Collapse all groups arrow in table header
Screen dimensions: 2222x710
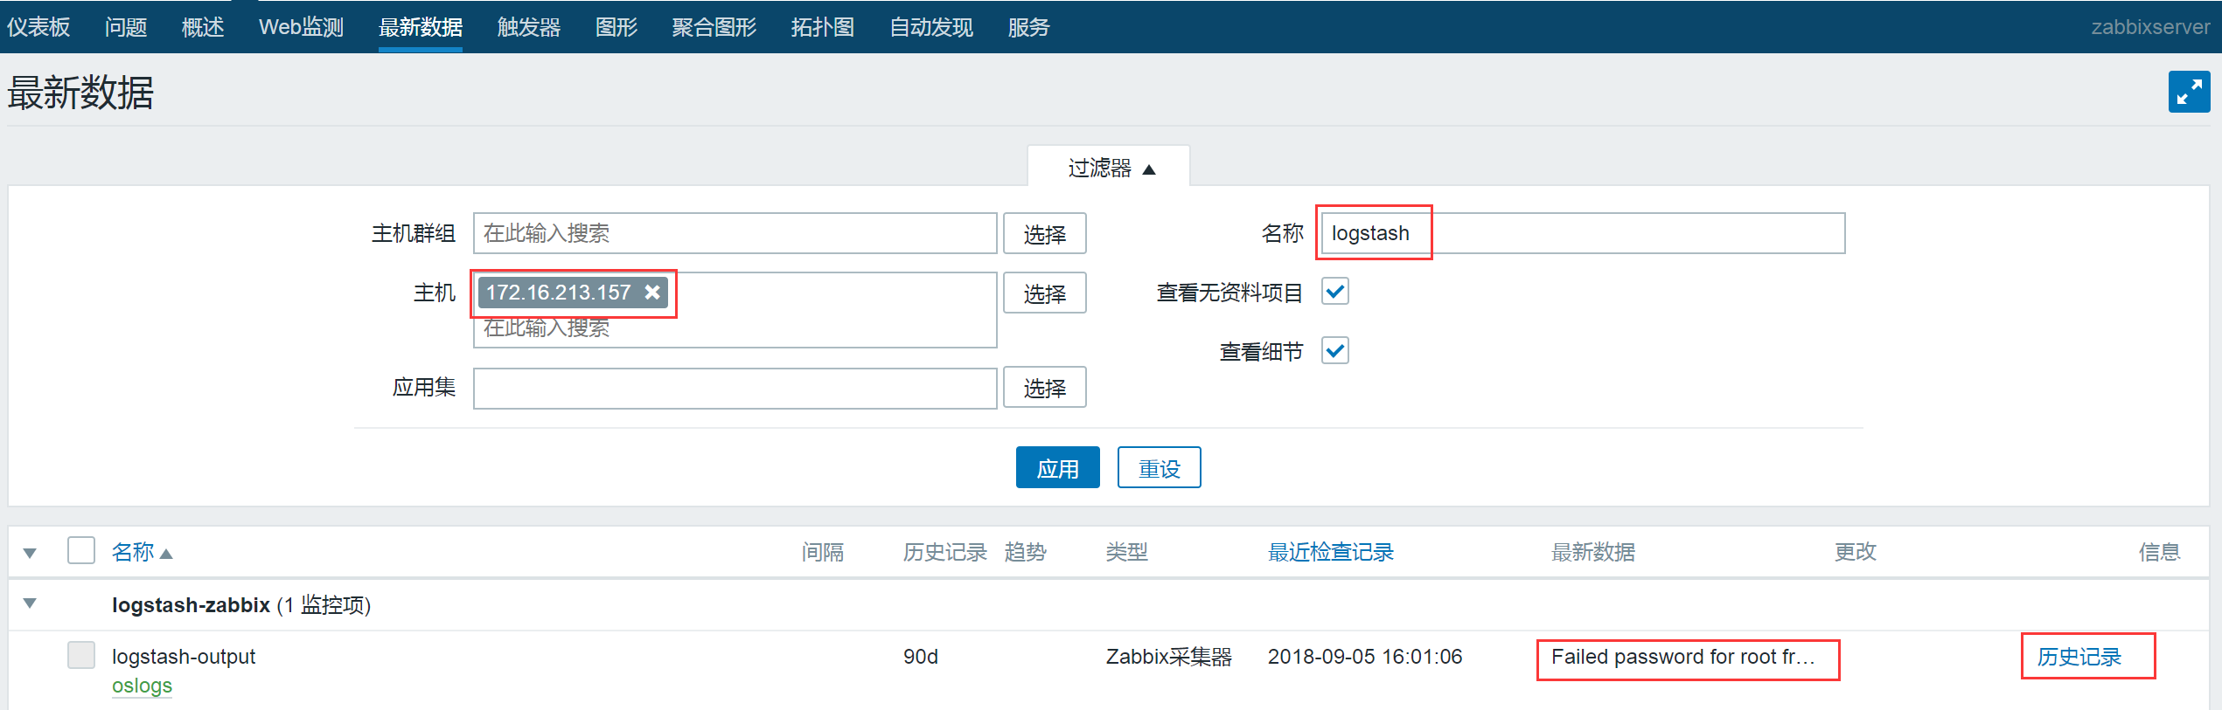(31, 553)
